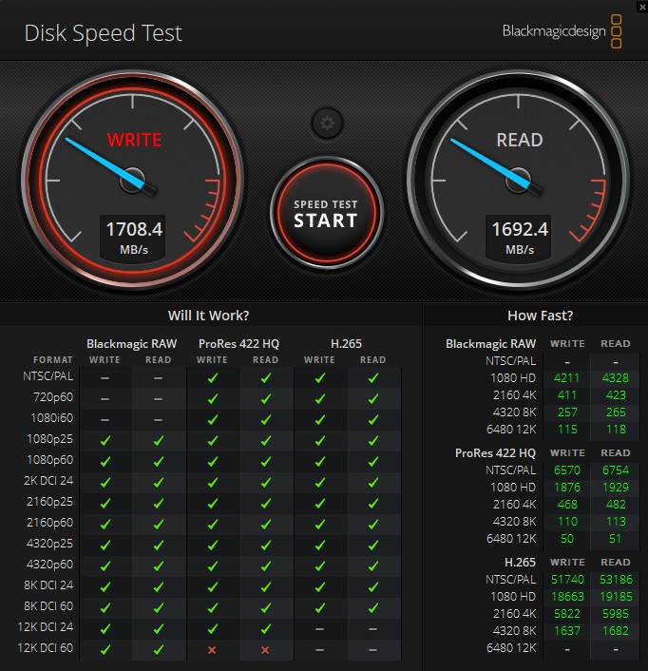Click the How Fast? heading

(540, 316)
